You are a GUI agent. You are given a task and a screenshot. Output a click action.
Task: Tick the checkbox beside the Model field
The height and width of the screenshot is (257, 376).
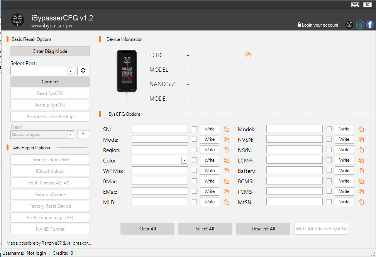pos(329,128)
